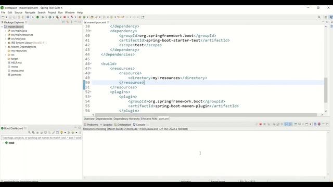Minimize the Package Explorer view
Viewport: 333px width, 187px height.
[75, 22]
